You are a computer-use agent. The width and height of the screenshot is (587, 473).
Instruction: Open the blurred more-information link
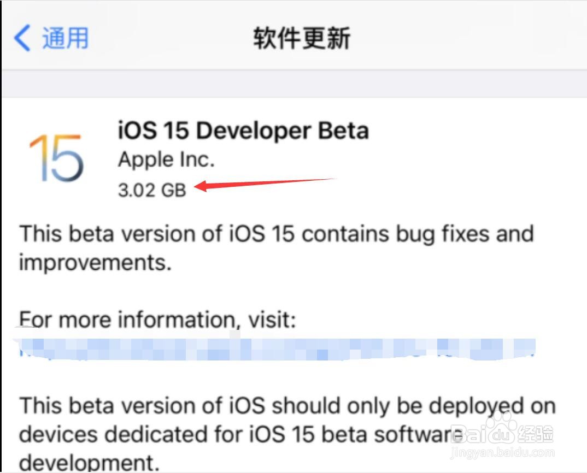pos(276,349)
